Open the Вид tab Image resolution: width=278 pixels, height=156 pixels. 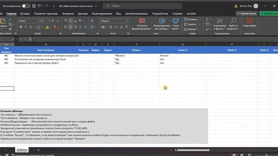119,13
